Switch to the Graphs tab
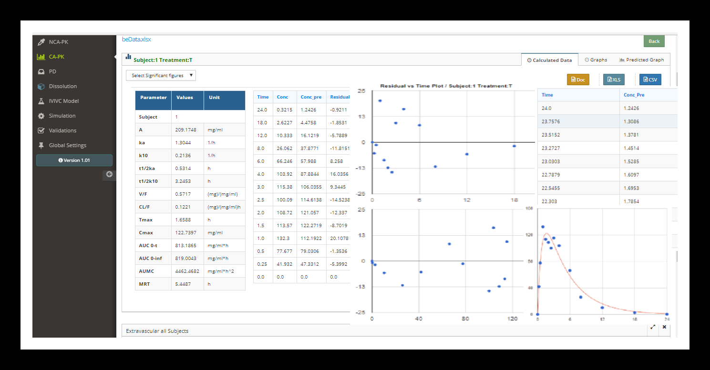The image size is (710, 370). coord(596,60)
